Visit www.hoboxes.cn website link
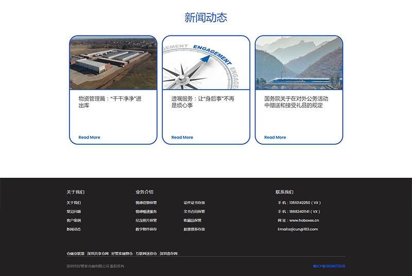The image size is (412, 276). tap(304, 220)
